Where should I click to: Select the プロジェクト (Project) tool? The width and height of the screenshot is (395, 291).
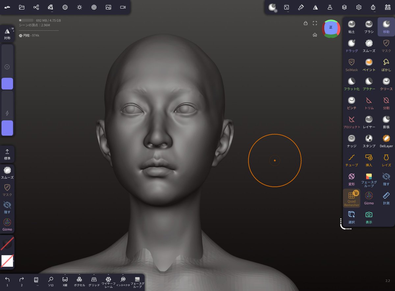point(352,122)
